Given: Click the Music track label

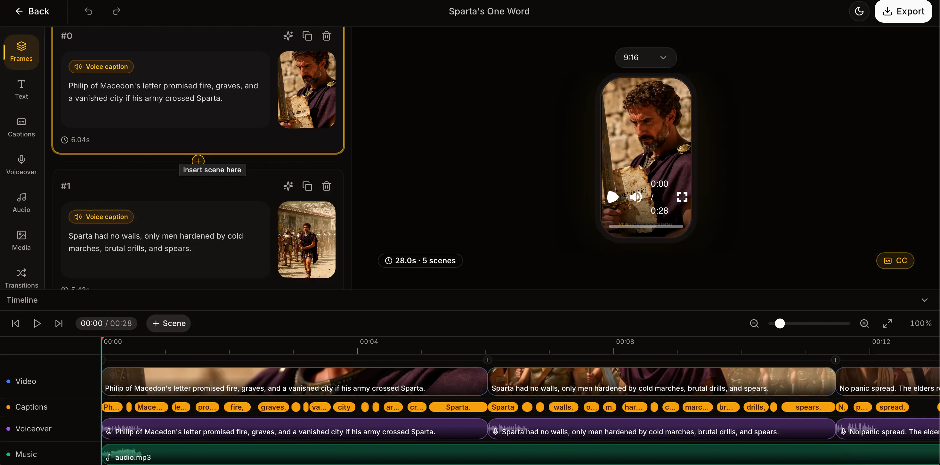Looking at the screenshot, I should tap(26, 454).
